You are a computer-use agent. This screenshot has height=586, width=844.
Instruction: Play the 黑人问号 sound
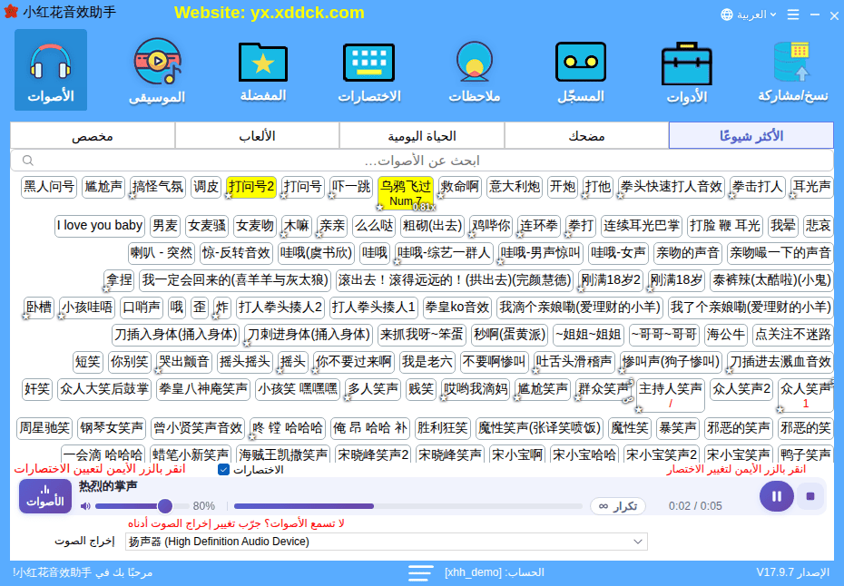[x=49, y=187]
